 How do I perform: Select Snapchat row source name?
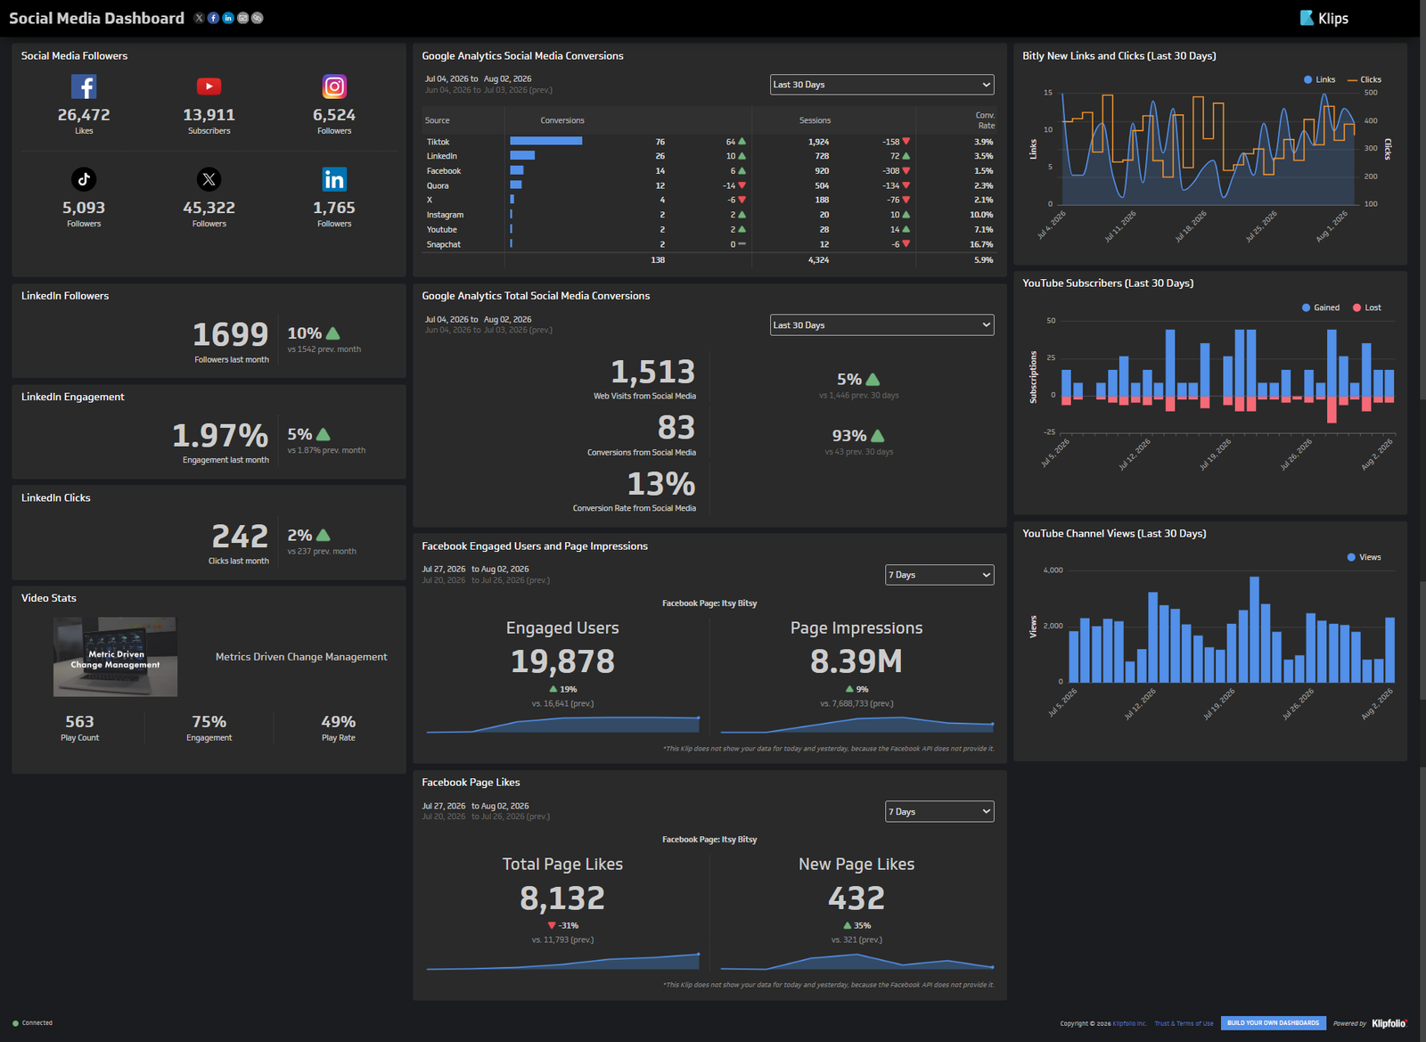(x=443, y=244)
